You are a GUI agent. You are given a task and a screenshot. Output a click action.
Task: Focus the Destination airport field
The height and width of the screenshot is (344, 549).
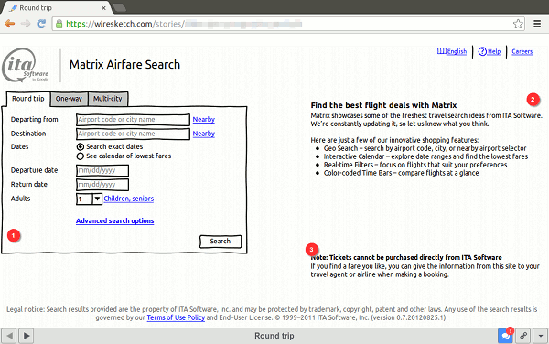133,134
